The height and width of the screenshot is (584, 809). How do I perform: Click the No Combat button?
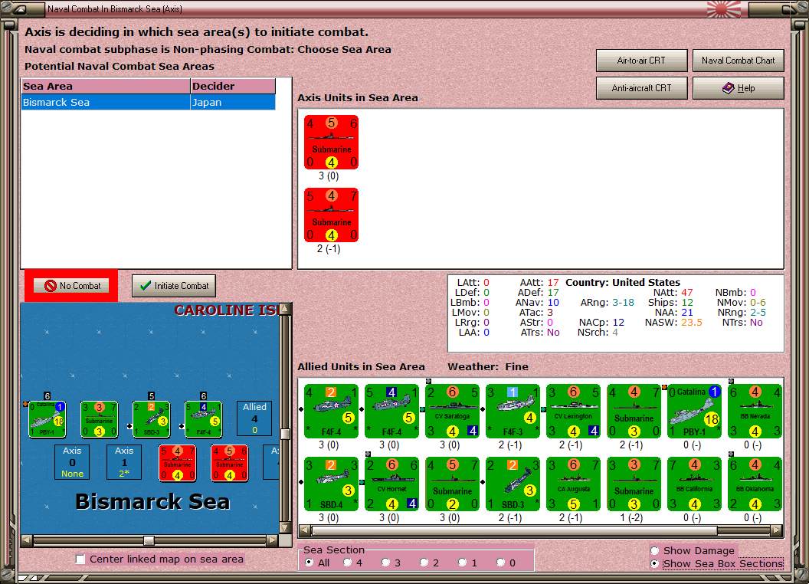click(71, 286)
